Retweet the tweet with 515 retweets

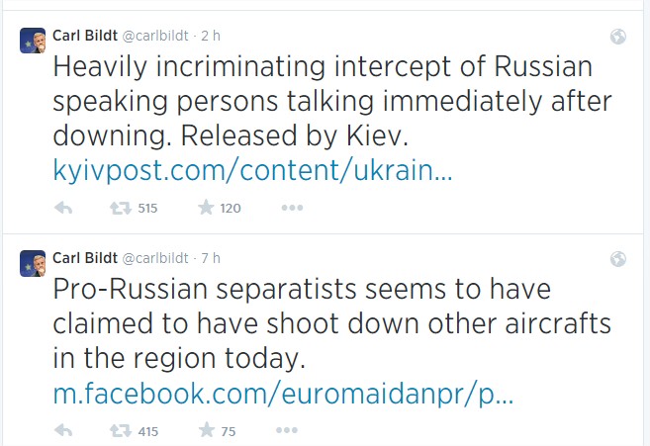coord(121,208)
